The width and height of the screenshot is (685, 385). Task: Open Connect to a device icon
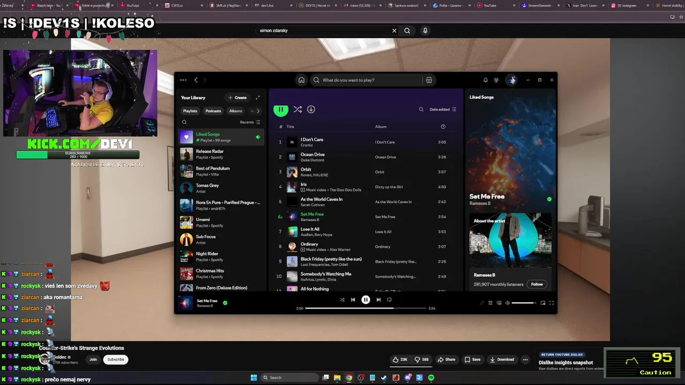tap(499, 303)
